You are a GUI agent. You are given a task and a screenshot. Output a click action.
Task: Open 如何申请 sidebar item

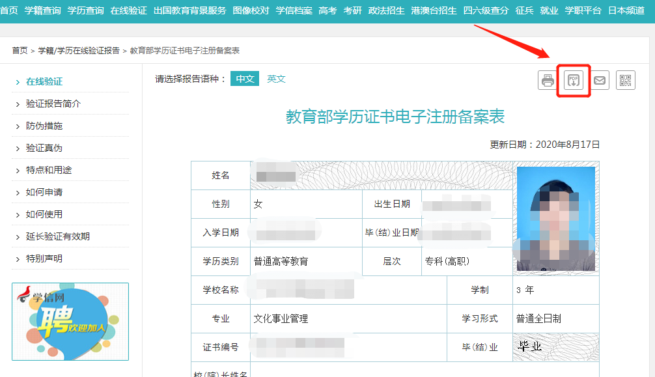[x=44, y=192]
